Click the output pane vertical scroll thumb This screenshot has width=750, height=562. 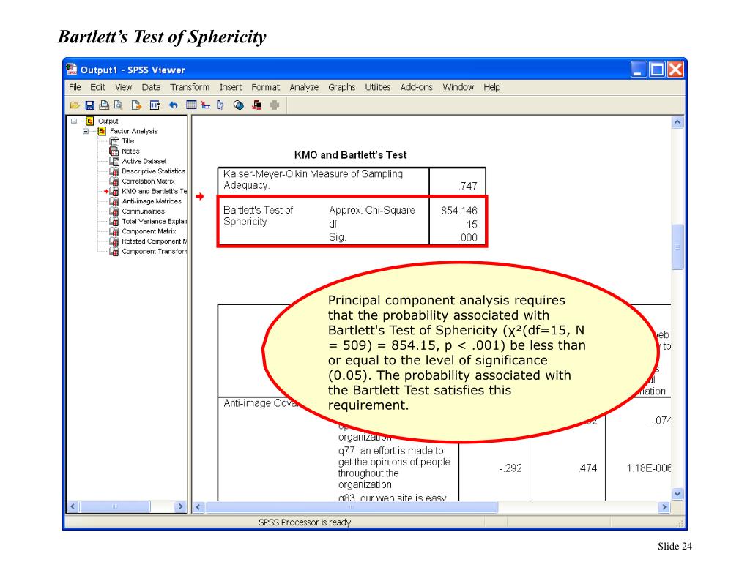click(x=677, y=247)
